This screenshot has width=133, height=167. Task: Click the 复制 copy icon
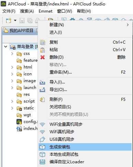coord(42,42)
